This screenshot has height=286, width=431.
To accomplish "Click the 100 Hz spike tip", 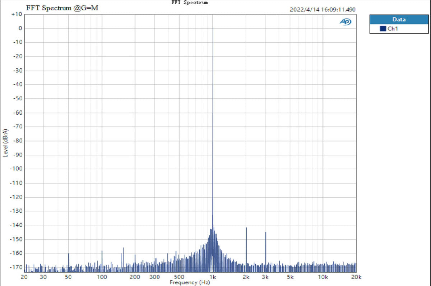I will 102,251.
